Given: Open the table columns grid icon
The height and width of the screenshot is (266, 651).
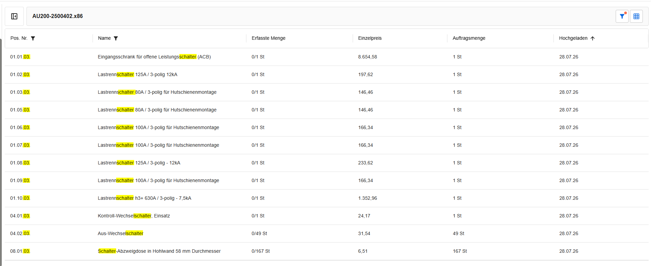Looking at the screenshot, I should coord(636,16).
